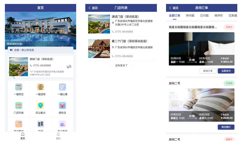Tap the 一键吐槽 notepad icon

62,87
